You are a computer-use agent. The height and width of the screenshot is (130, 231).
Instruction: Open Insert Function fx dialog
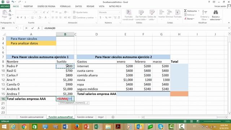39,28
